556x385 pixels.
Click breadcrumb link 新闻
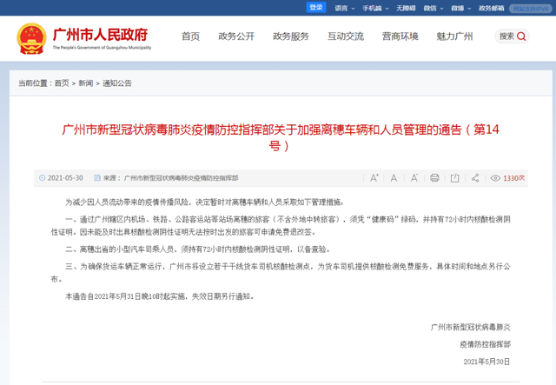(x=85, y=83)
